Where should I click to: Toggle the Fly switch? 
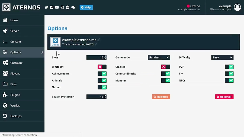pos(229,74)
